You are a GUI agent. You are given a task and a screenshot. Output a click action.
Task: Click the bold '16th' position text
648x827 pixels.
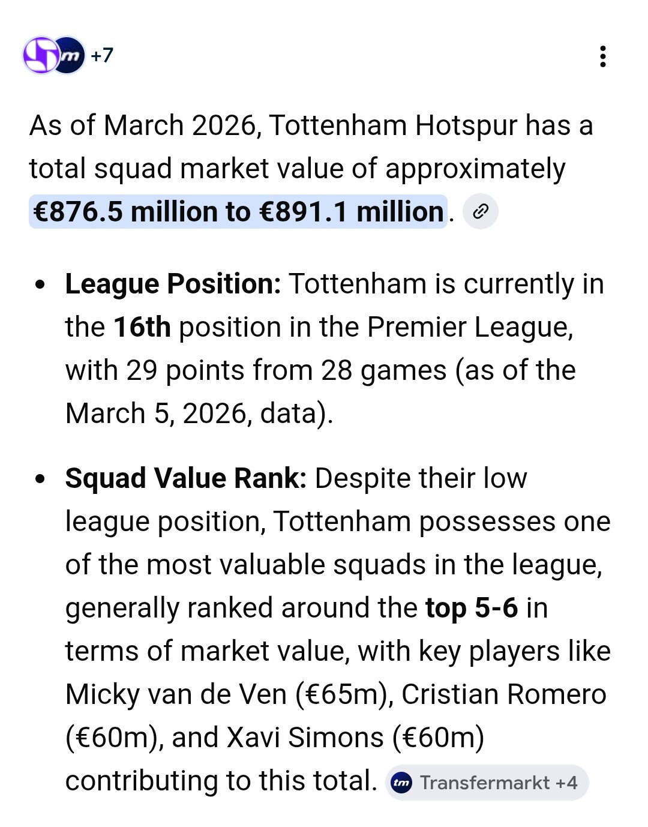142,327
